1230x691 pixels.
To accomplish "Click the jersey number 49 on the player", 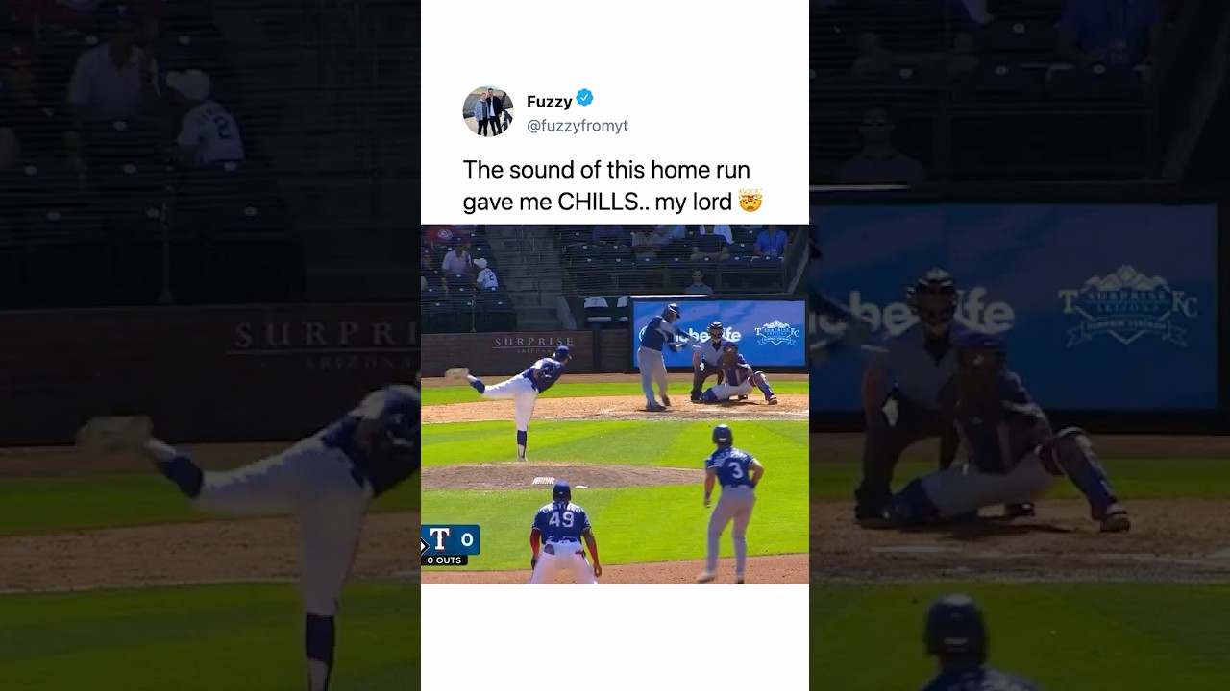I will click(561, 521).
